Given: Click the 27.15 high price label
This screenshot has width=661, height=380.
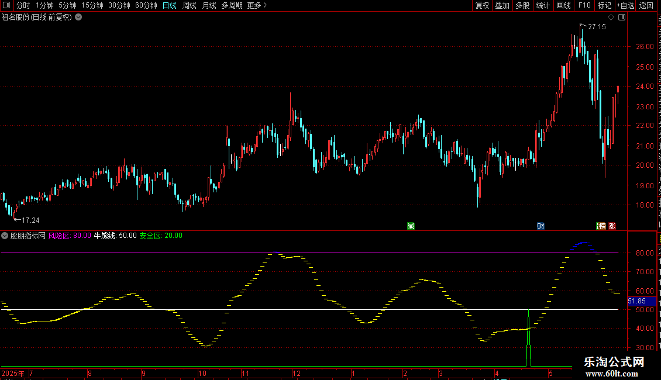Looking at the screenshot, I should (x=597, y=27).
